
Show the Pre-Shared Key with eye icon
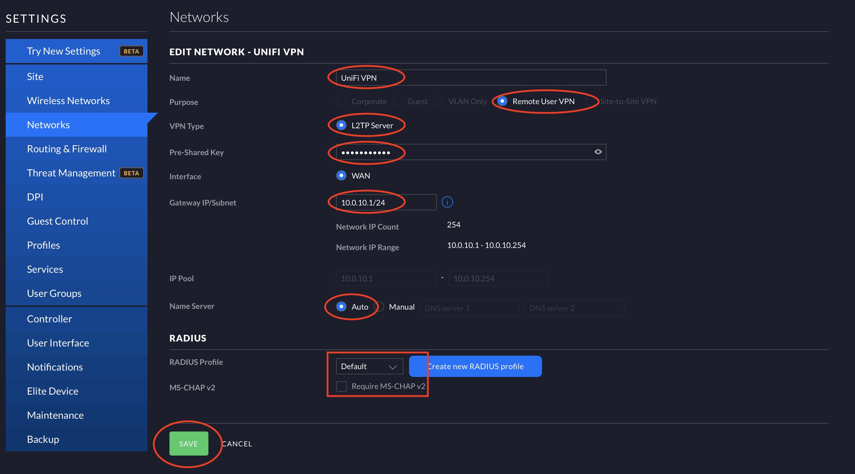coord(598,152)
